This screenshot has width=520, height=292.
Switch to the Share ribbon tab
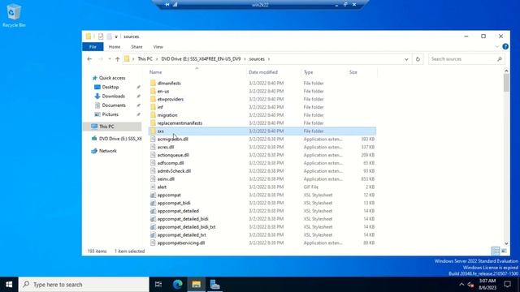pyautogui.click(x=136, y=47)
